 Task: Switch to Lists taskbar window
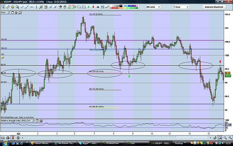coord(137,143)
